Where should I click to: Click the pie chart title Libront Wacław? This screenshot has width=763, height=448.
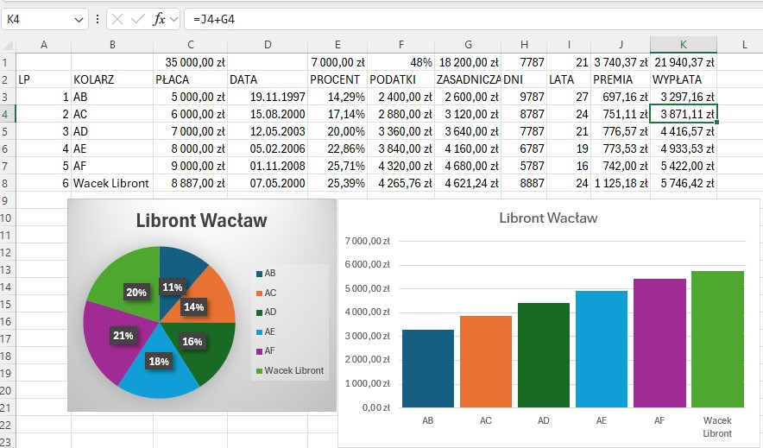201,221
